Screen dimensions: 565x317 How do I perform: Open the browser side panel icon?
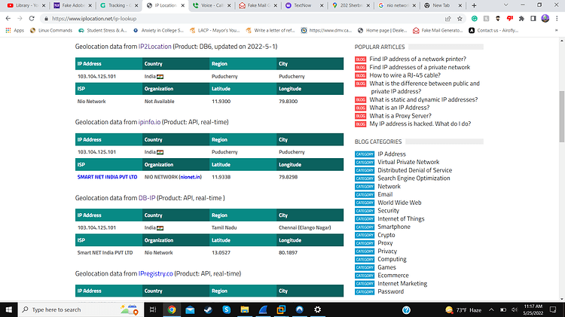click(x=533, y=19)
